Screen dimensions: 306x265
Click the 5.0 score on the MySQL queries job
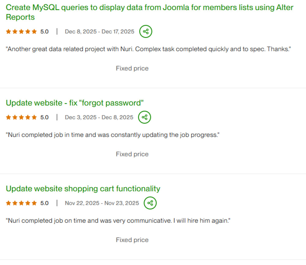44,32
